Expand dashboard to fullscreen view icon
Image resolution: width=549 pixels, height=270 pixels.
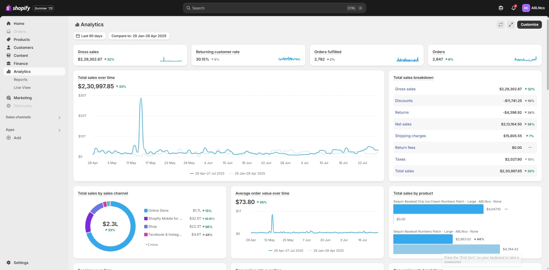tap(511, 25)
